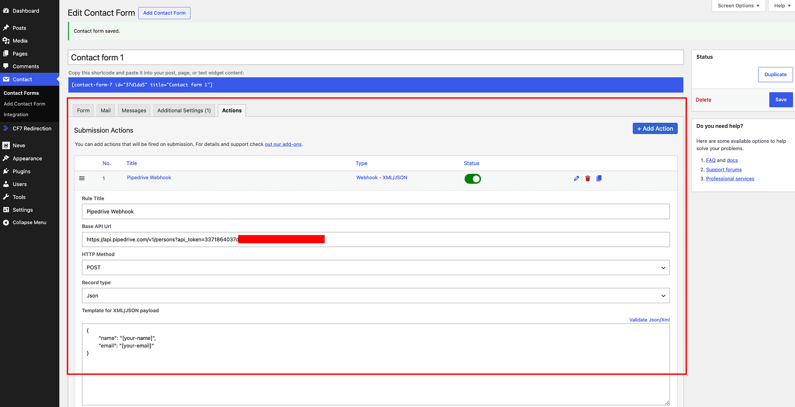Expand the Screen Options panel

click(738, 6)
